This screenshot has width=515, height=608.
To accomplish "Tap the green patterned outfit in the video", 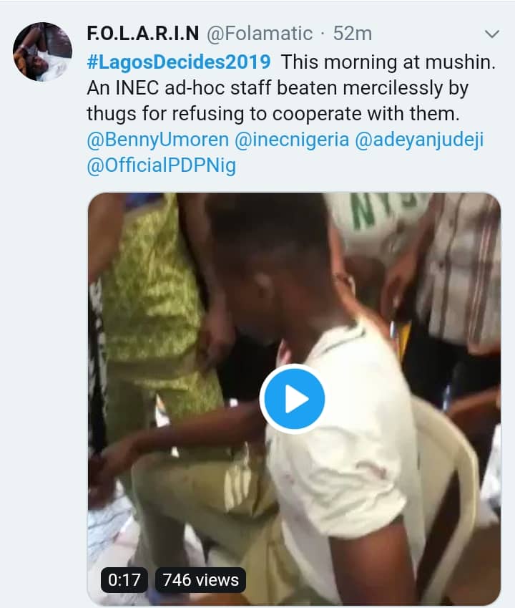I will click(x=154, y=301).
